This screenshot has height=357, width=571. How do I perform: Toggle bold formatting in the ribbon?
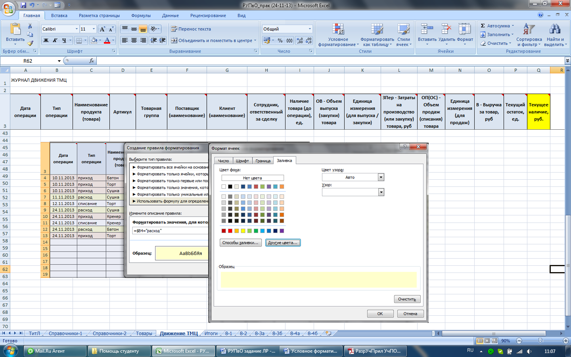[46, 40]
